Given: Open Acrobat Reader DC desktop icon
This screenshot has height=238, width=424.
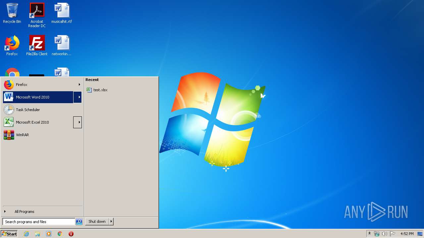Looking at the screenshot, I should pyautogui.click(x=37, y=15).
